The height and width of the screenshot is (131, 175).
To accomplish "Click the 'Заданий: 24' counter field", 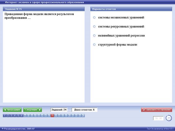I will (59, 110).
